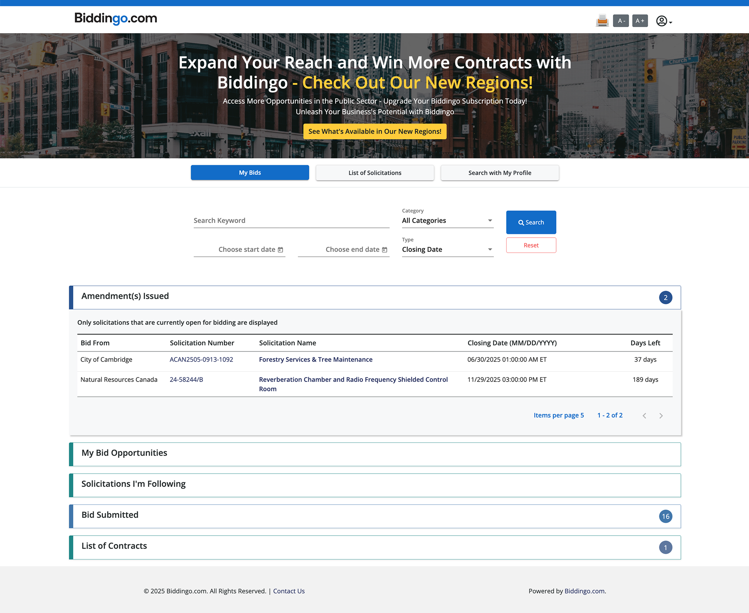Click Contact Us in footer

pyautogui.click(x=289, y=591)
